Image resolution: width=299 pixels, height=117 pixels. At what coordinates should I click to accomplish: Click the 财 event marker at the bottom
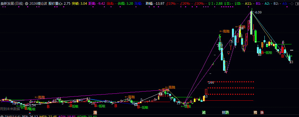(x=224, y=113)
